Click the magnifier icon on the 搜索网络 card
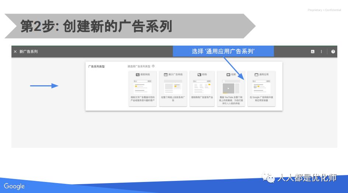This screenshot has height=193, width=348. [x=138, y=75]
